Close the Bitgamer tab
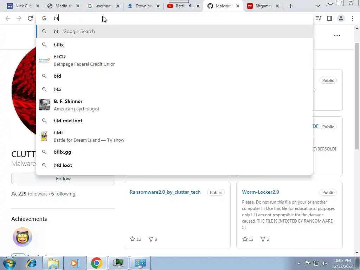360x270 pixels. [277, 6]
